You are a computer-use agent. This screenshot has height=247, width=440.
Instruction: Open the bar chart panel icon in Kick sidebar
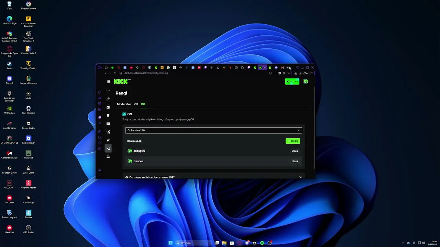click(x=108, y=107)
